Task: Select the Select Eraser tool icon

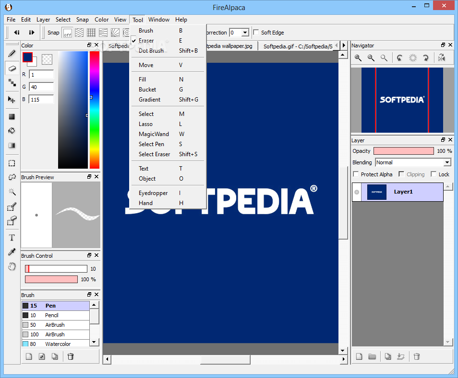Action: coord(12,221)
